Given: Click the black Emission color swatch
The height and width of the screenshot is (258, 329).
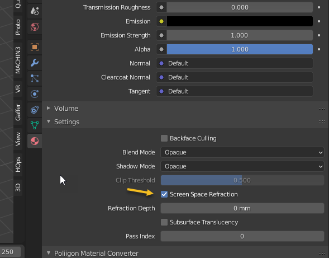Looking at the screenshot, I should (240, 21).
